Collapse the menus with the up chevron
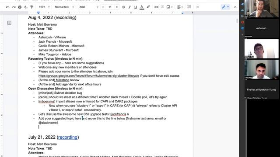The width and height of the screenshot is (280, 157). pyautogui.click(x=235, y=7)
